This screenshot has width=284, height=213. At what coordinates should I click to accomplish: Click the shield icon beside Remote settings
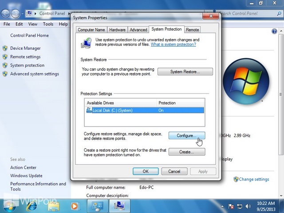5,57
